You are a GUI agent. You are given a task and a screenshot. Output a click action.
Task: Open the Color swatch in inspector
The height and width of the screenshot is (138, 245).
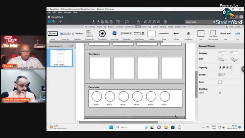point(220,82)
